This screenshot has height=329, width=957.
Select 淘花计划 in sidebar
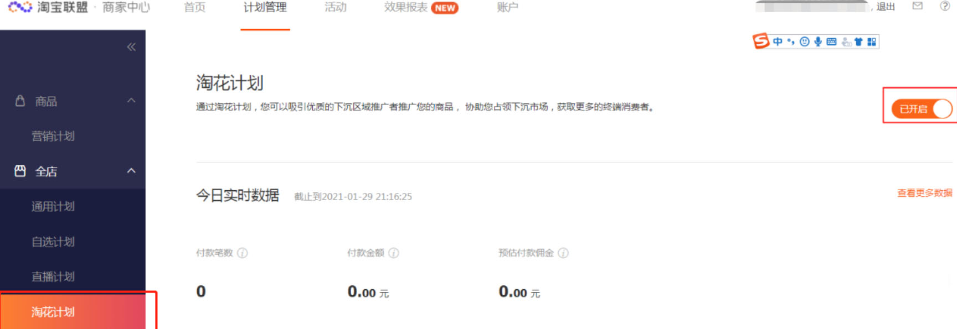73,312
